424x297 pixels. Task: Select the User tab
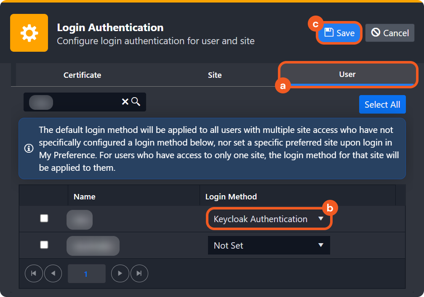tap(347, 74)
